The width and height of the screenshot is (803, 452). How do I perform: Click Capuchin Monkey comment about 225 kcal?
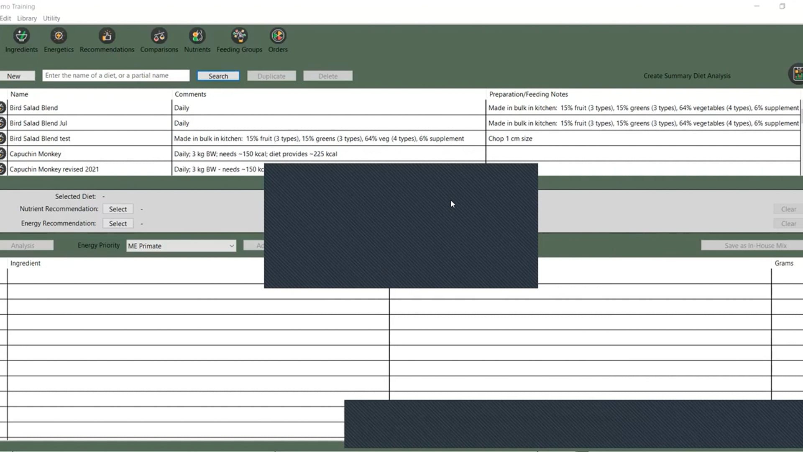pyautogui.click(x=256, y=154)
